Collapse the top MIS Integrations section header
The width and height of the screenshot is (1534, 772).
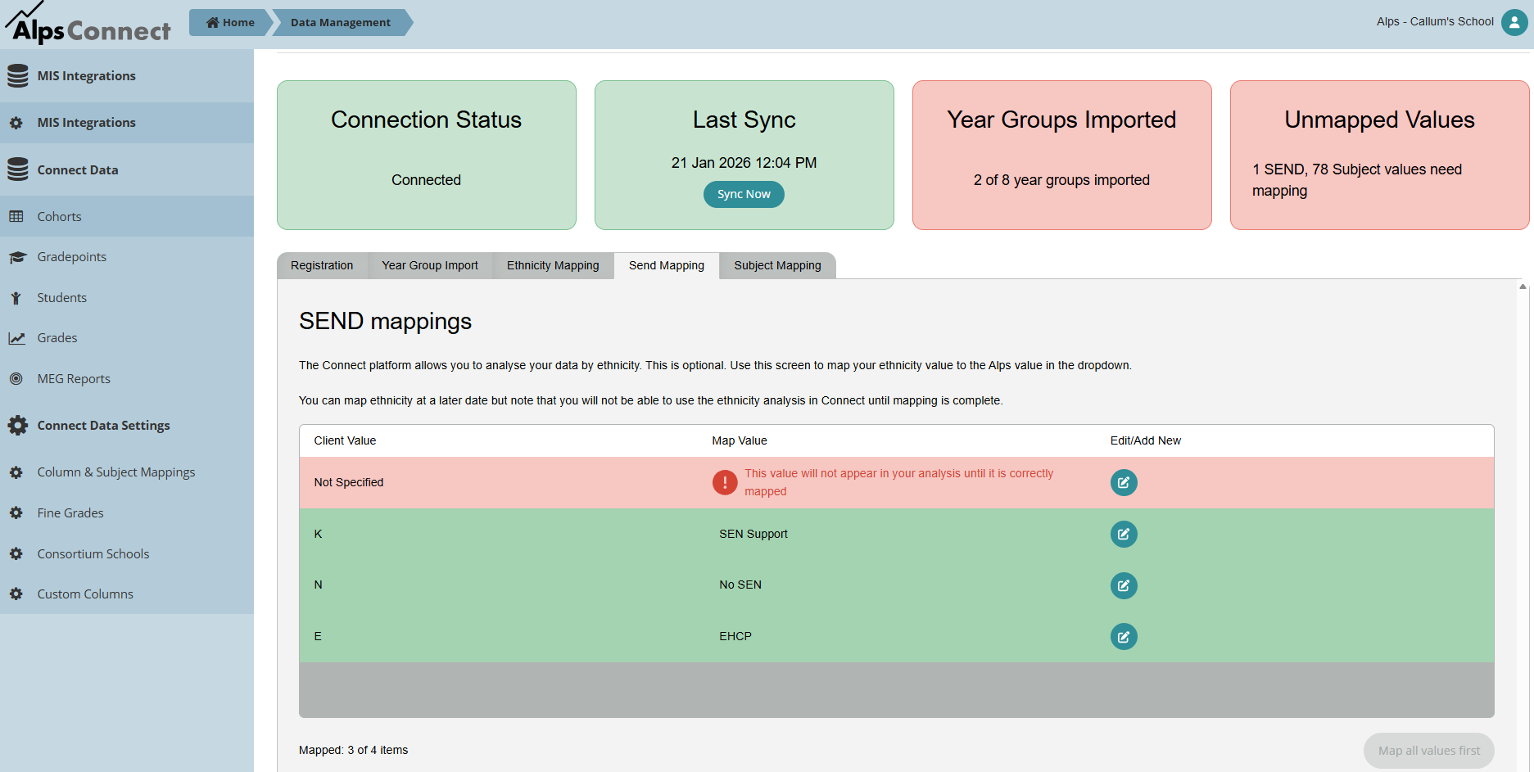[86, 76]
